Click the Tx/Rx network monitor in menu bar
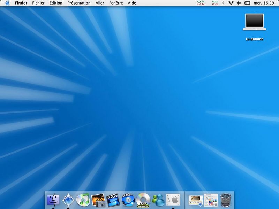 (x=208, y=3)
